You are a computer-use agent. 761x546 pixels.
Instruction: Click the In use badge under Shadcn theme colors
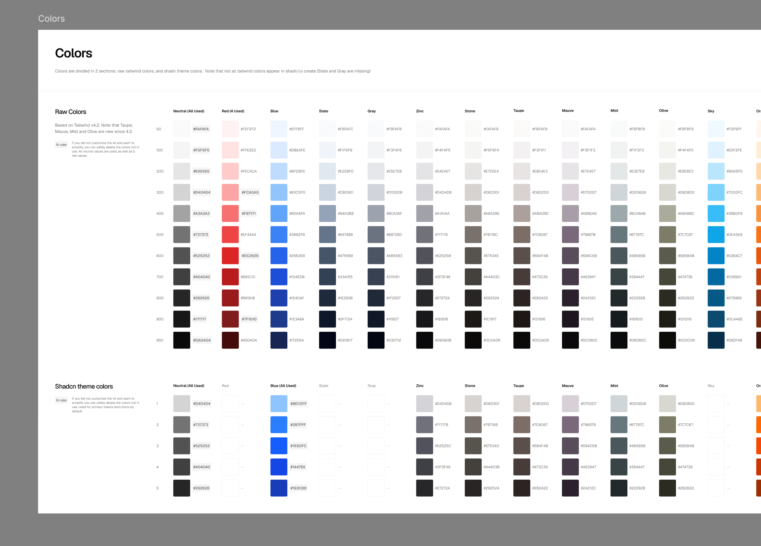pyautogui.click(x=61, y=400)
